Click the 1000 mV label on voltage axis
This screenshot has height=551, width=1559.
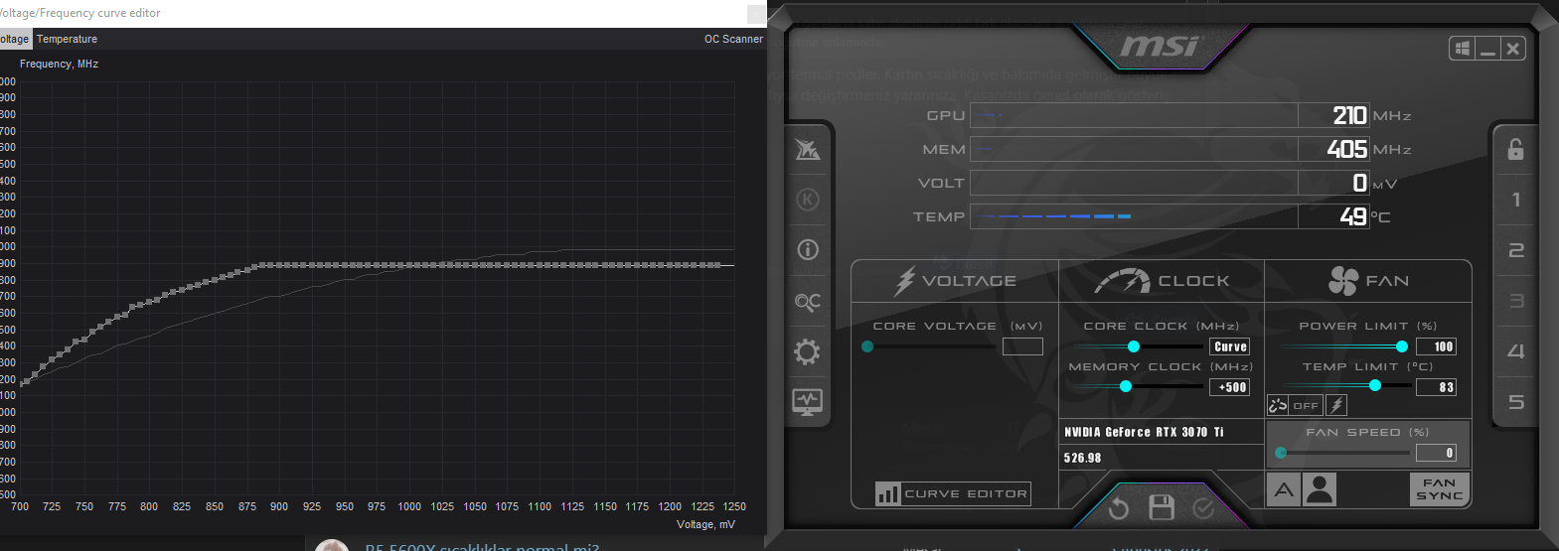(x=409, y=506)
